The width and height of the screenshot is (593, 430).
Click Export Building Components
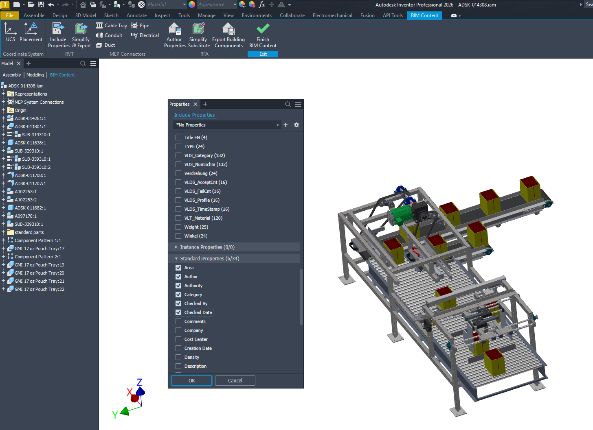click(x=228, y=35)
